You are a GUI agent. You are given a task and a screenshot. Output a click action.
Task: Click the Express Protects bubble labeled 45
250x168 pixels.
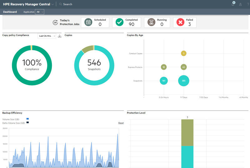(x=184, y=67)
